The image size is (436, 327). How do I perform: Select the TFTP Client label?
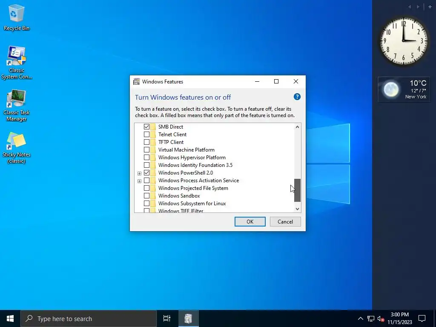[x=171, y=142]
